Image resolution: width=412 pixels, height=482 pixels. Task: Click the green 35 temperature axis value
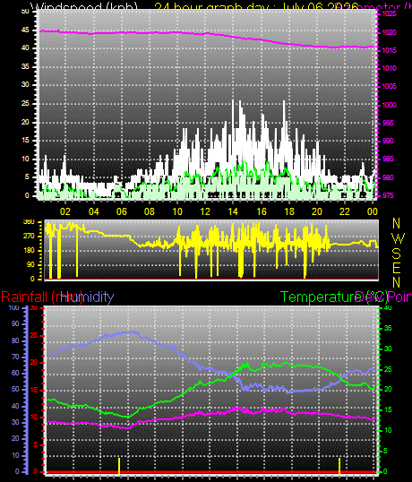[x=388, y=328]
